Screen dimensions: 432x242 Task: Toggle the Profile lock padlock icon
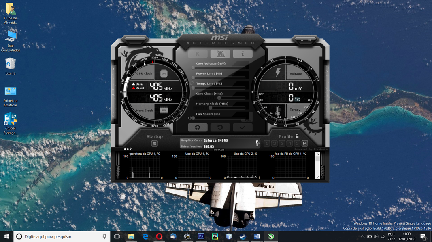pos(297,136)
